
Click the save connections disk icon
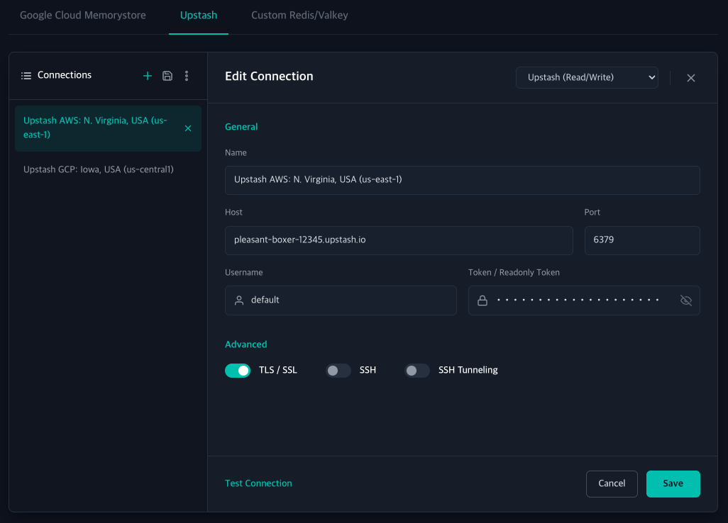point(167,76)
